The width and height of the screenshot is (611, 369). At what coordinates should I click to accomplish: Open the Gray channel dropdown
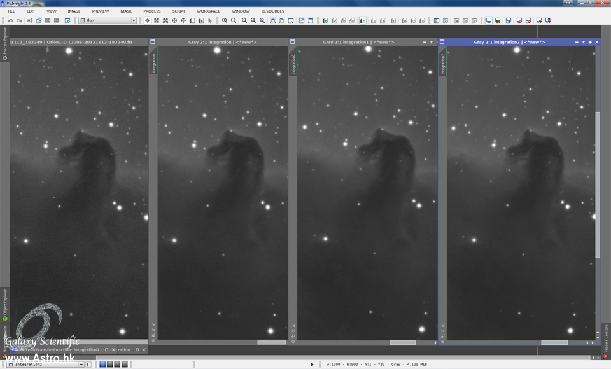[x=107, y=20]
